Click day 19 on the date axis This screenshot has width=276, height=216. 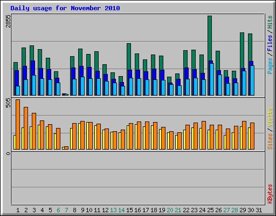(162, 210)
